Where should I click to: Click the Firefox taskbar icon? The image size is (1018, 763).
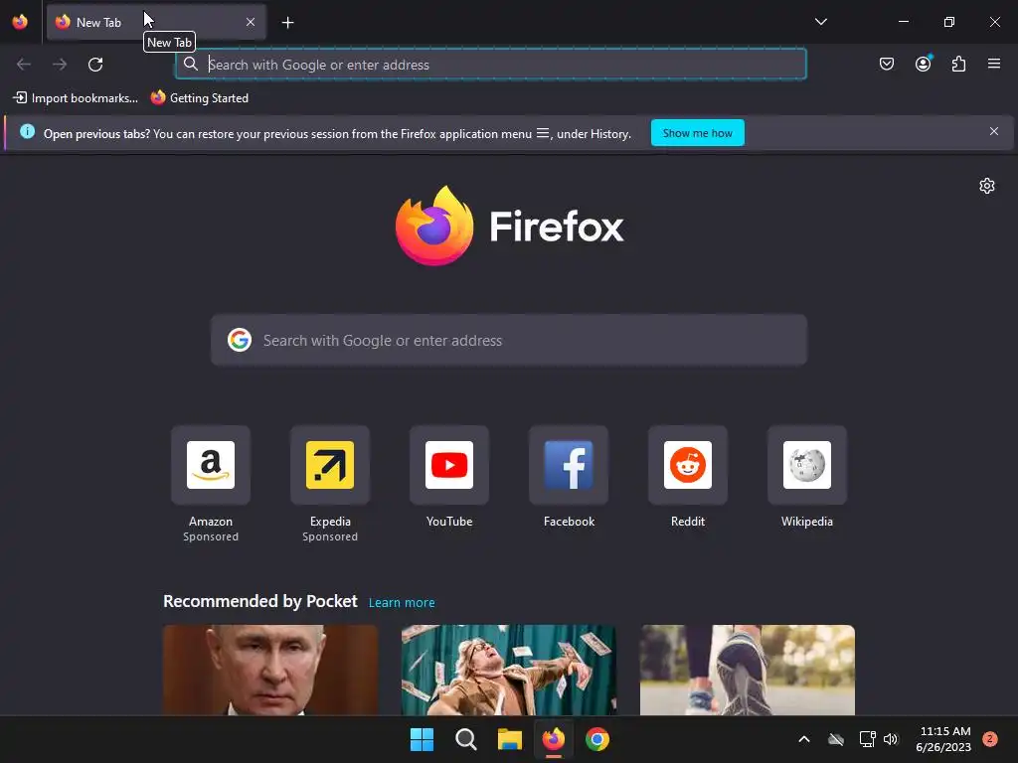coord(553,739)
